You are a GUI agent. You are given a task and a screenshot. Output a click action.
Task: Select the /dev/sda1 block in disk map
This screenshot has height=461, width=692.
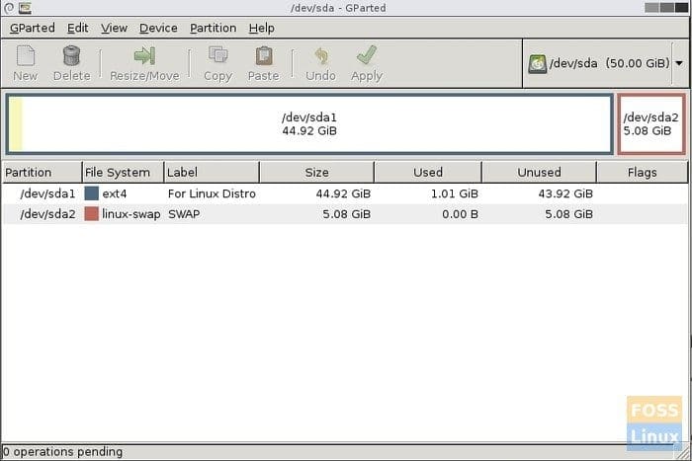coord(309,124)
